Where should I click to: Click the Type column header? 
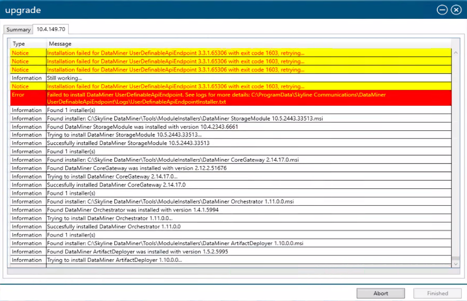coord(28,44)
